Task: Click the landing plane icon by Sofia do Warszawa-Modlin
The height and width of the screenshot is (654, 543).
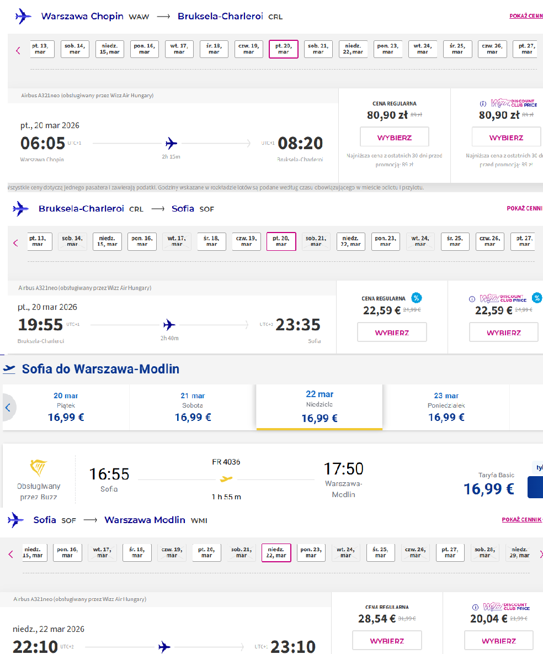Action: tap(9, 369)
